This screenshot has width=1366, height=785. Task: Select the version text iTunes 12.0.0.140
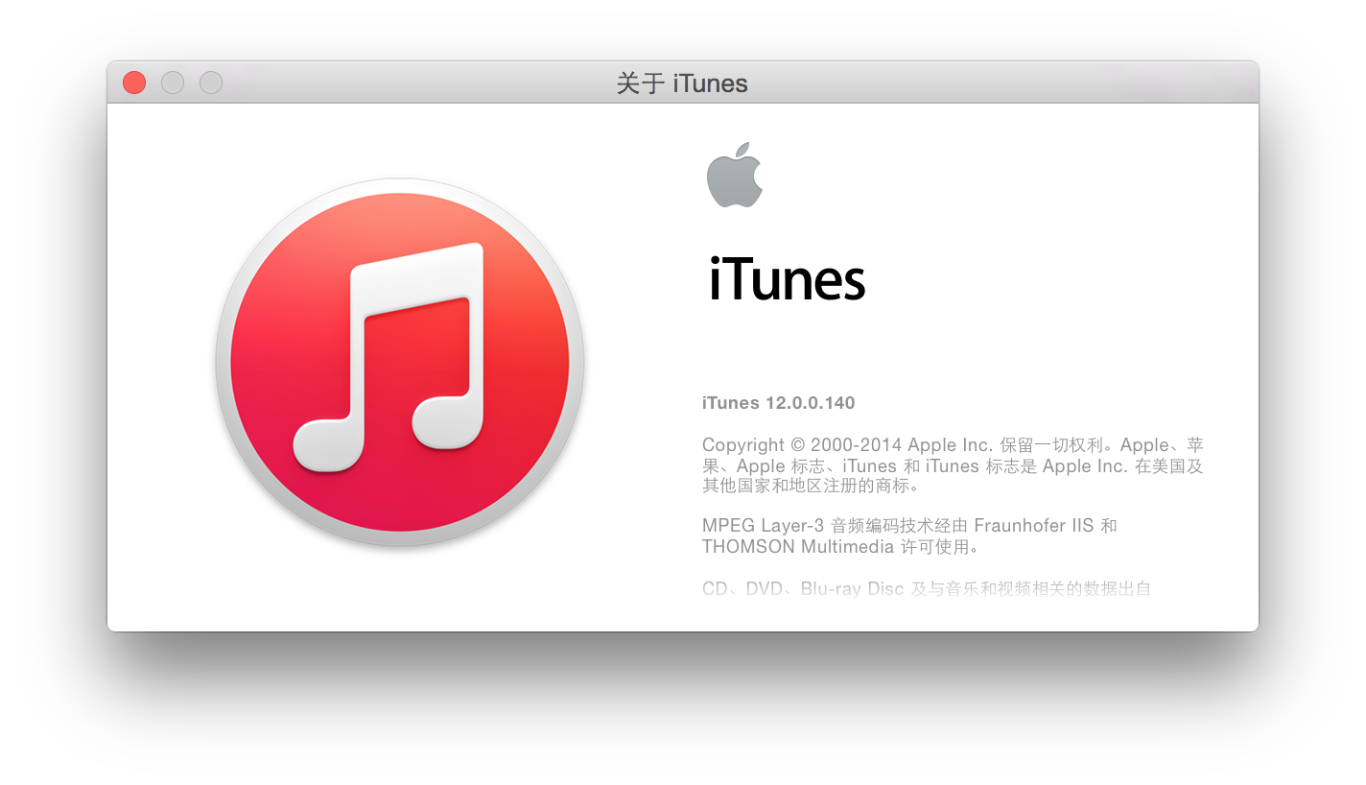[x=778, y=402]
